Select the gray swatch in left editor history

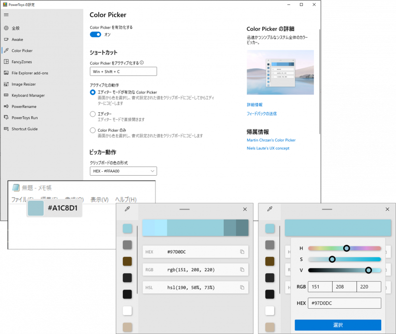click(x=127, y=245)
